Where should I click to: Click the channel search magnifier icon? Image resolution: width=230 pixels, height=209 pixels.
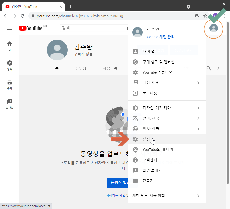click(x=209, y=68)
